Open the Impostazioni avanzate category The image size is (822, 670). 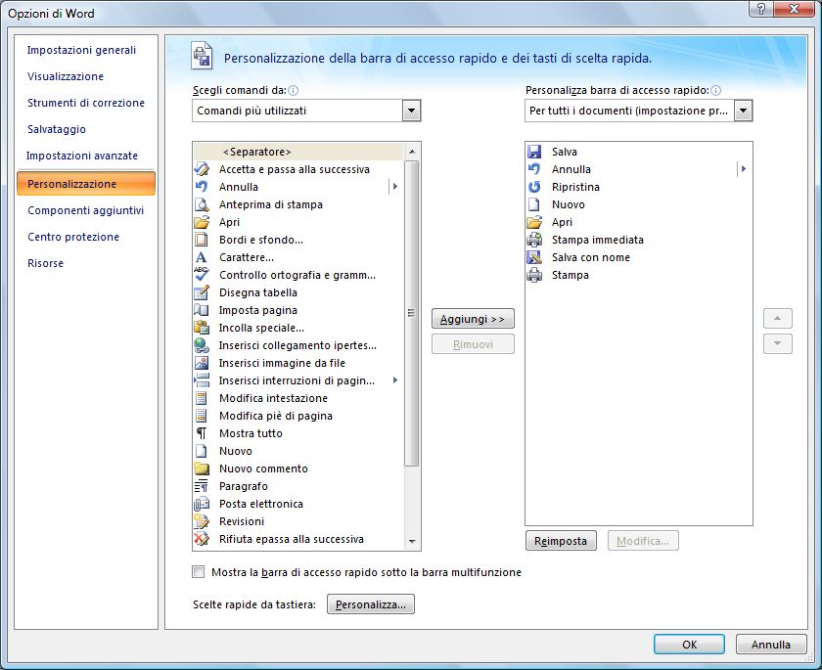[82, 156]
